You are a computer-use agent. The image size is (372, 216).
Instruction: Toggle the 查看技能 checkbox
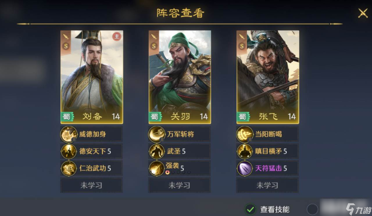(x=250, y=209)
